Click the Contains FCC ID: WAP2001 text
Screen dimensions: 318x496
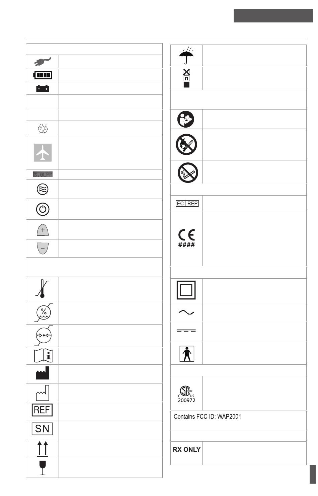[207, 417]
